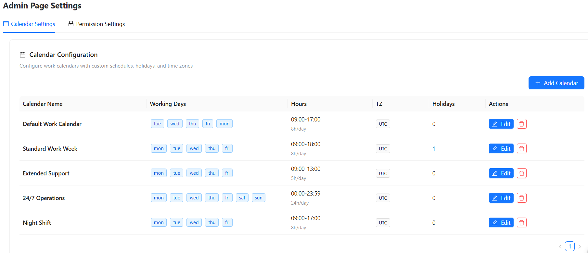The image size is (588, 253).
Task: Click the Admin Page Settings title
Action: [x=42, y=6]
